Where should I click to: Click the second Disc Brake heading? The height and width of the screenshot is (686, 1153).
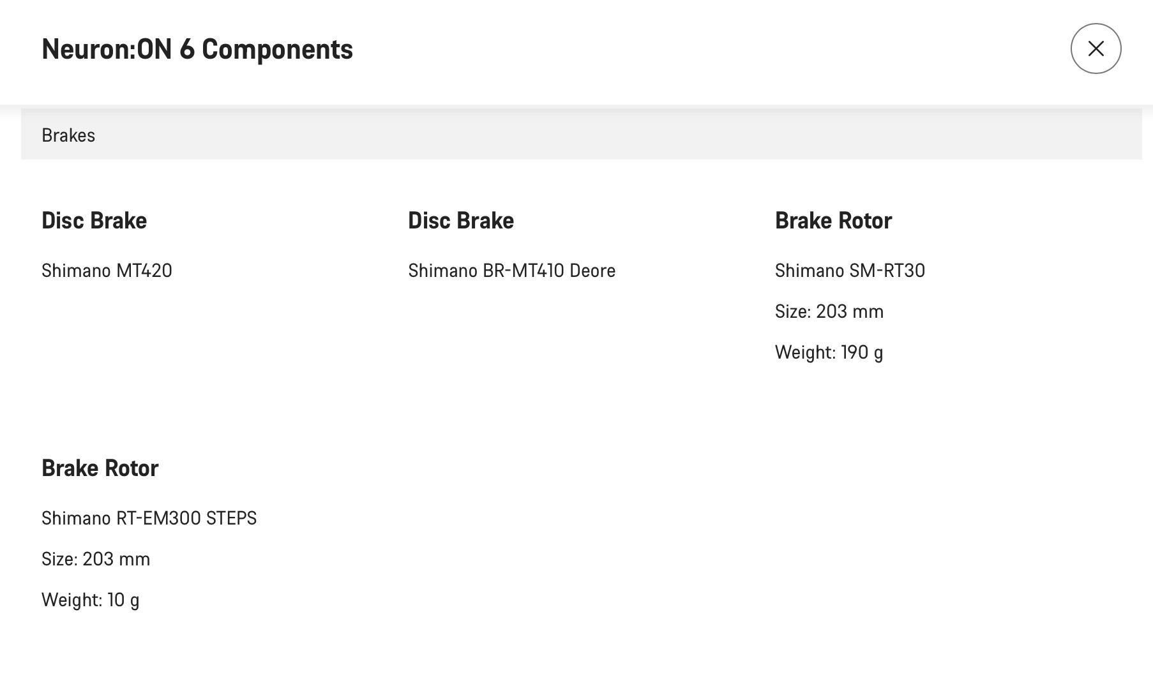pos(461,221)
